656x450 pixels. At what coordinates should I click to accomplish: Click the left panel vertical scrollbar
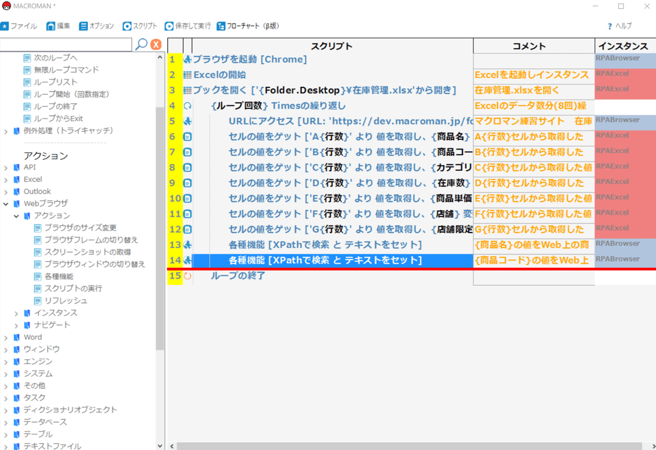coord(160,229)
